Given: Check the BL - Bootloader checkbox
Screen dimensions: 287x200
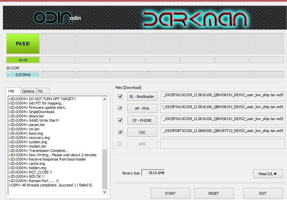Looking at the screenshot, I should pos(120,96).
